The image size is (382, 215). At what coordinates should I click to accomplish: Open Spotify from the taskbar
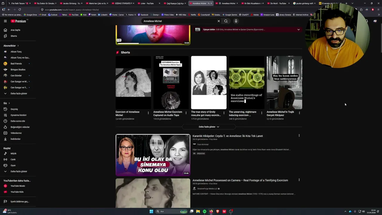204,211
